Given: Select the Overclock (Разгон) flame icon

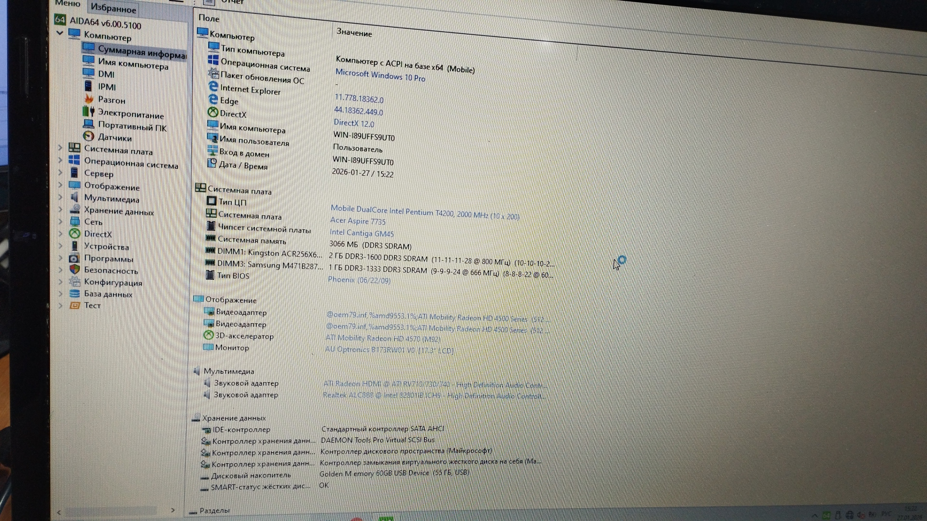Looking at the screenshot, I should 89,99.
